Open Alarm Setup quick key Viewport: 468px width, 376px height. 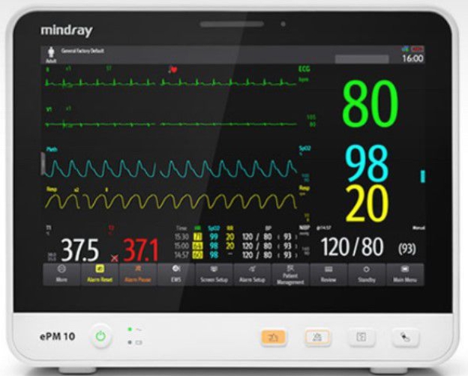tap(253, 275)
